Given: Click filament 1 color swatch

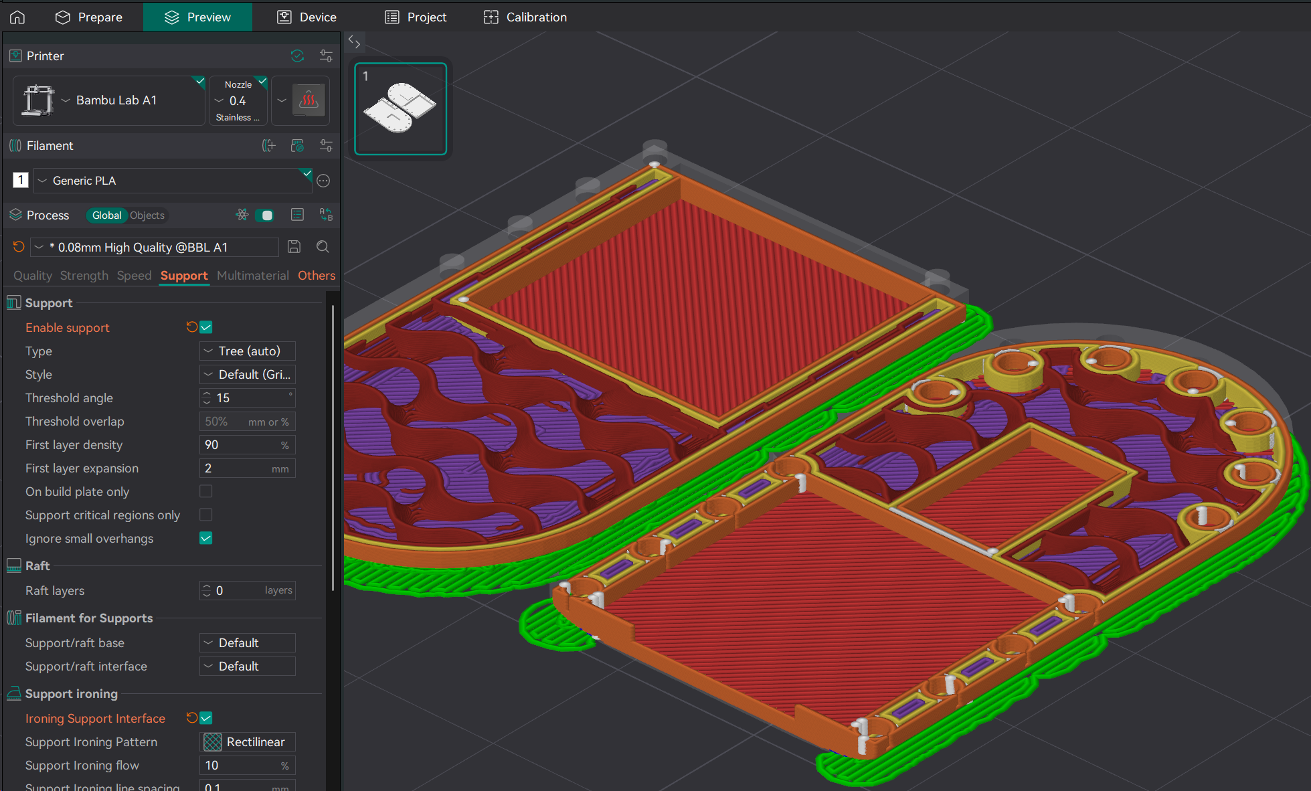Looking at the screenshot, I should (x=21, y=180).
